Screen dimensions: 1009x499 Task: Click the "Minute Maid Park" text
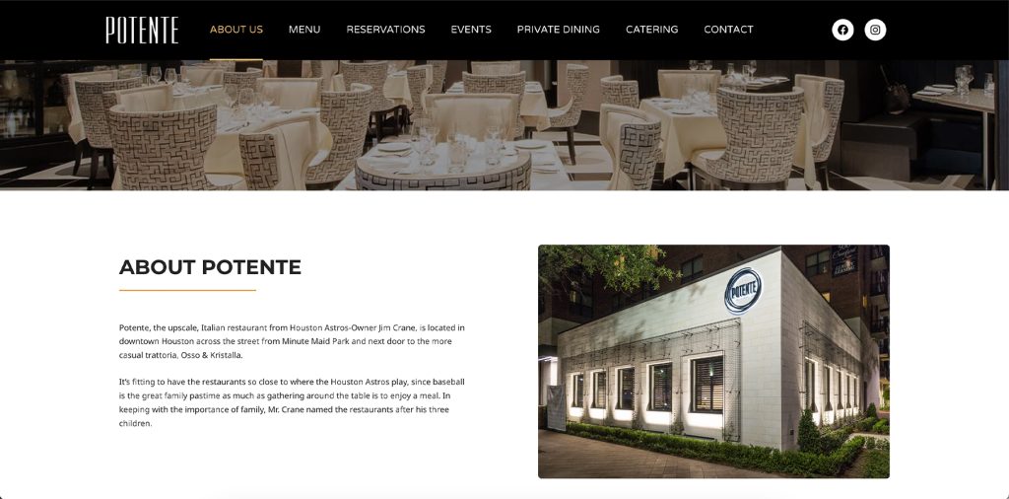pos(315,341)
